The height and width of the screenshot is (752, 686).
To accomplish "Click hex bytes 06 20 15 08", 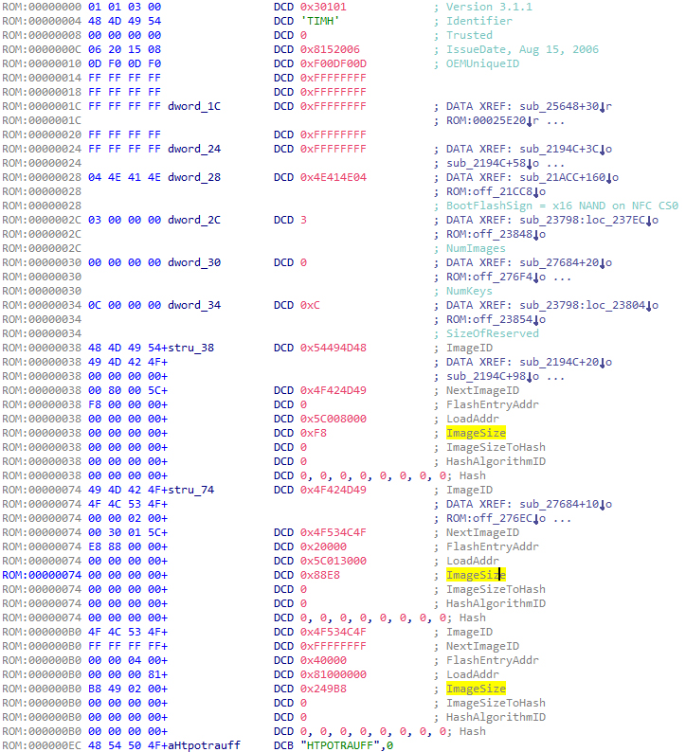I will point(125,49).
